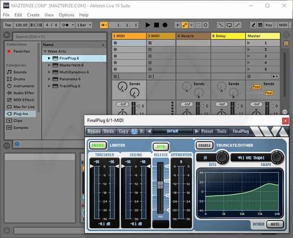The image size is (293, 238).
Task: Toggle the Truncate/Dither ENABLE button
Action: (x=205, y=145)
